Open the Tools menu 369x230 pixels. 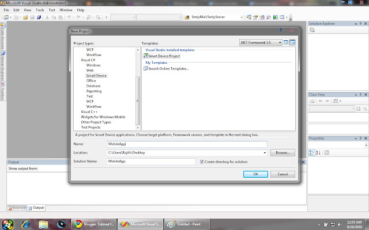(40, 10)
